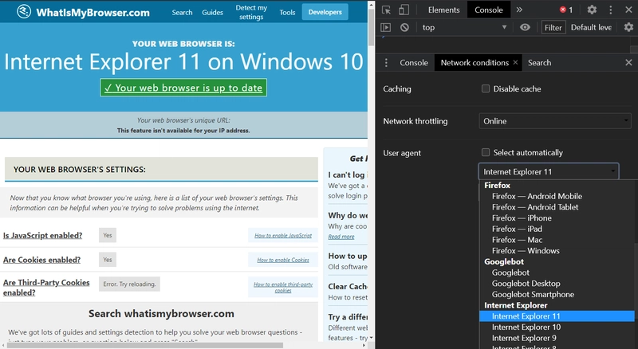The height and width of the screenshot is (349, 638).
Task: Check Select automatically for user agent
Action: point(486,152)
